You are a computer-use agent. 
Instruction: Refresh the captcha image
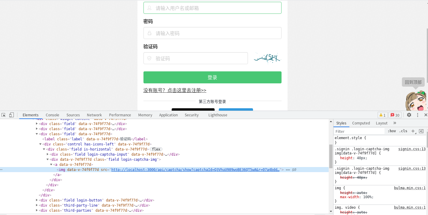point(267,58)
